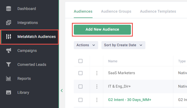Switch to the Audience Templates tab
187x108 pixels.
[158, 11]
